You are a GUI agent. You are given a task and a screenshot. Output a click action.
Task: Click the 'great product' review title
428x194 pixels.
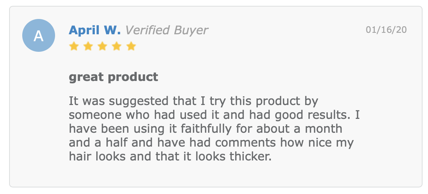[113, 77]
